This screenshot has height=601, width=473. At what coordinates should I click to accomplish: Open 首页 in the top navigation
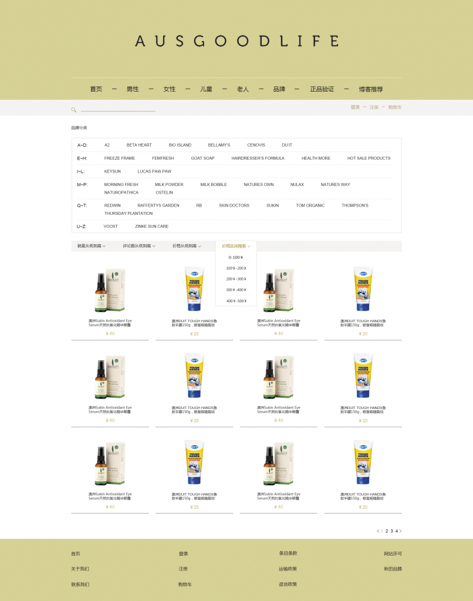click(x=96, y=89)
